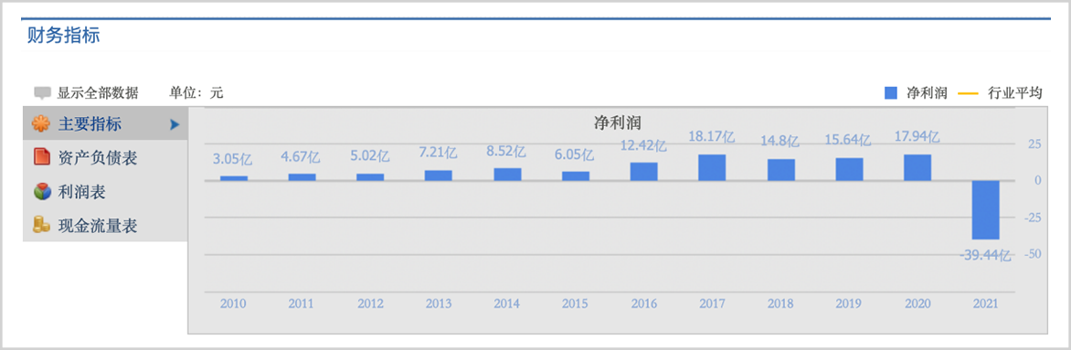The image size is (1071, 350).
Task: Click the 2011 x-axis label
Action: click(302, 304)
